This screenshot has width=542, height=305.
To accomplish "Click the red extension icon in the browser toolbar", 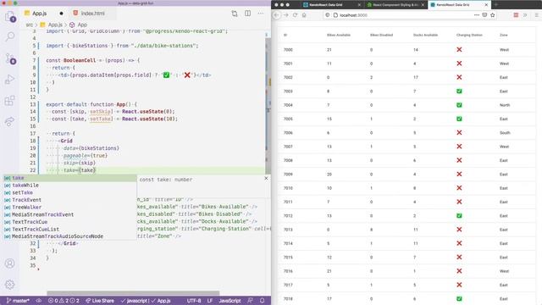I will pos(516,15).
